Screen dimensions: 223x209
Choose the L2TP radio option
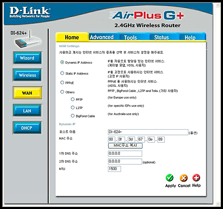pos(73,108)
